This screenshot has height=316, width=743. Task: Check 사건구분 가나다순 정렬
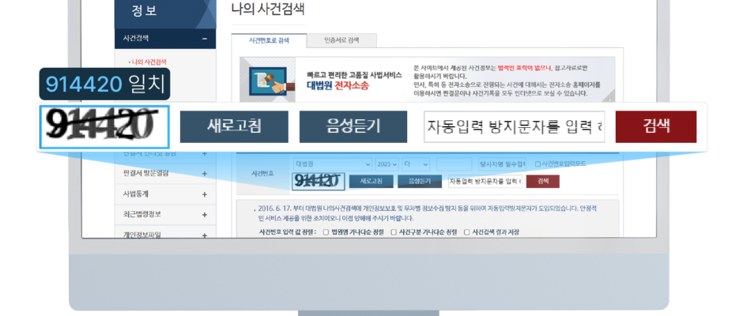[x=394, y=232]
